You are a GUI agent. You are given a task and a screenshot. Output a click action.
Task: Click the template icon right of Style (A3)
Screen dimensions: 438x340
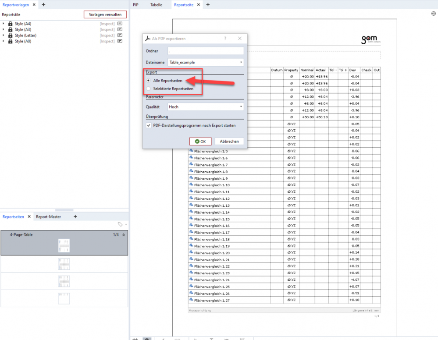pos(120,30)
